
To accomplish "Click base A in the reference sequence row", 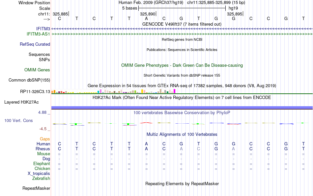I will pyautogui.click(x=146, y=18).
